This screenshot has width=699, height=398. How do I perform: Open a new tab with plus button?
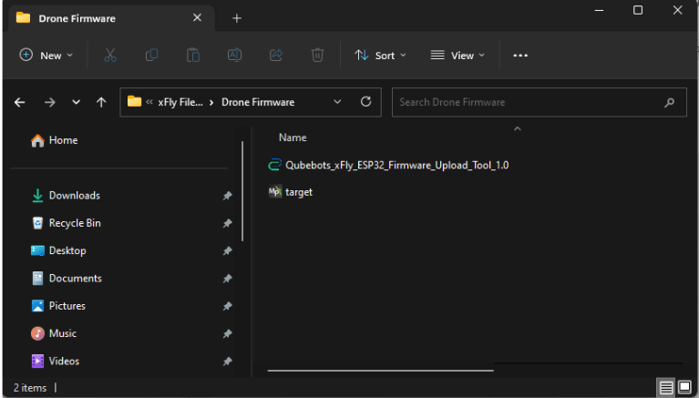237,18
